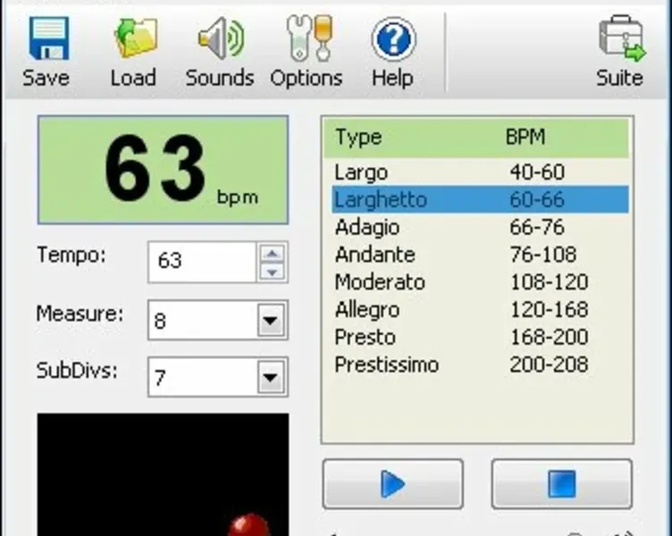Open the Suite toolbox icon
This screenshot has height=536, width=672.
tap(622, 38)
